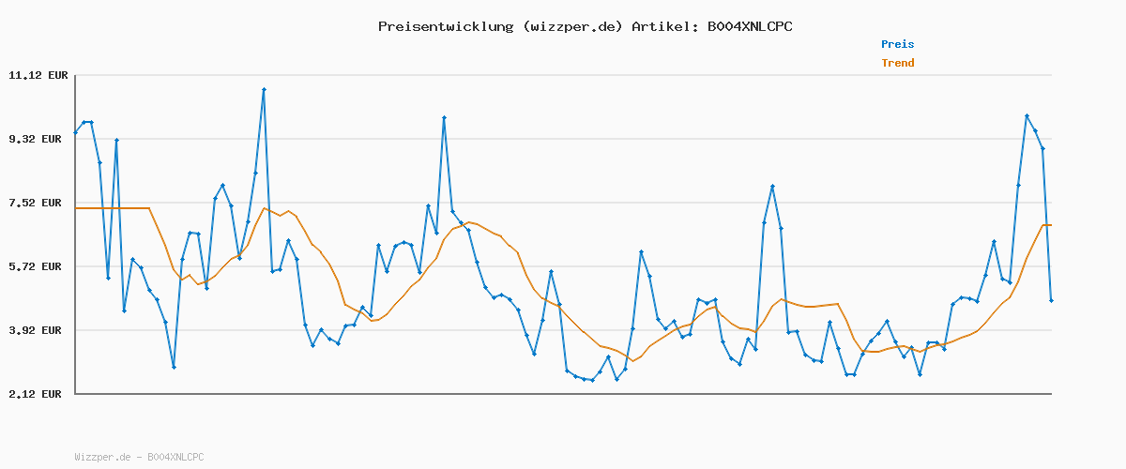Click the highest blue price peak point
This screenshot has width=1126, height=469.
[x=264, y=89]
